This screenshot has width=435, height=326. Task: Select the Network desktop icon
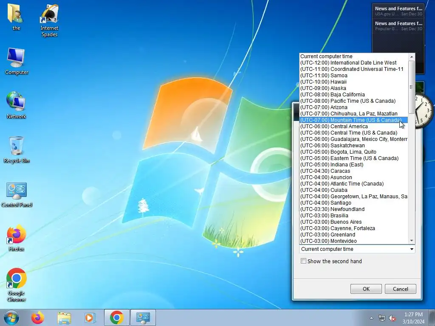point(16,105)
